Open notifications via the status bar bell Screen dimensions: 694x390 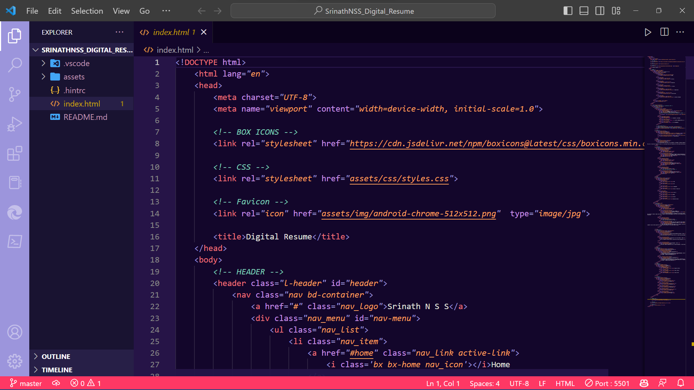681,383
